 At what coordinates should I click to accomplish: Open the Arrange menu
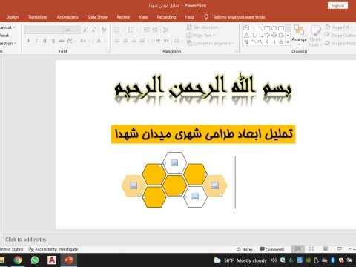click(299, 36)
